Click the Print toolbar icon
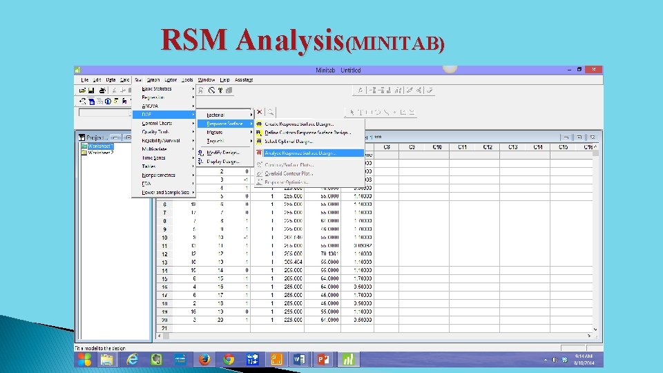The image size is (663, 373). click(102, 90)
